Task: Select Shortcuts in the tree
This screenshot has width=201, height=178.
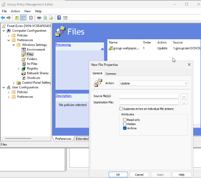Action: (x=34, y=78)
